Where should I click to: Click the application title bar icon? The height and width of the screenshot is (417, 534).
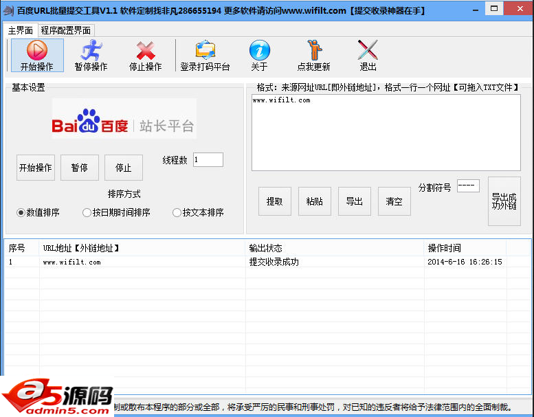pos(8,10)
